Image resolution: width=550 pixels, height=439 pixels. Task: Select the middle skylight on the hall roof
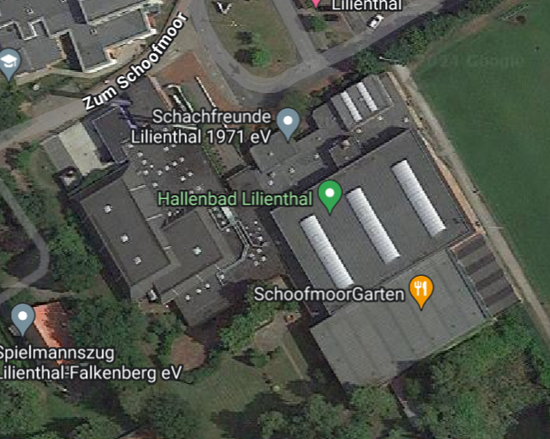pos(372,226)
